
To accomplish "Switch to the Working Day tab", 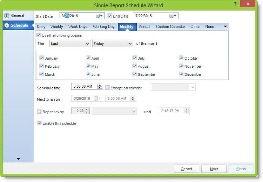I will click(104, 27).
